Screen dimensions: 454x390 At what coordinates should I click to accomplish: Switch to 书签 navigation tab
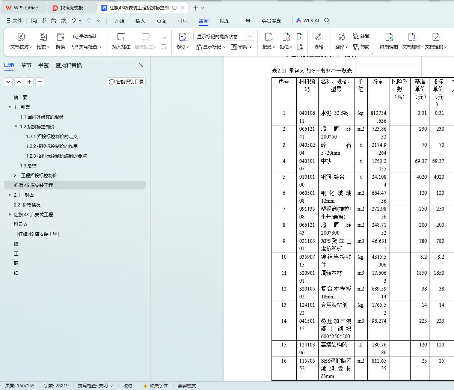44,65
